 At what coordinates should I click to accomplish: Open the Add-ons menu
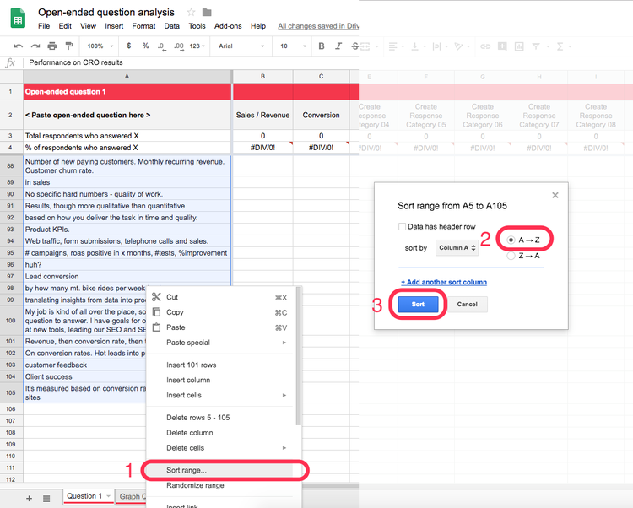click(x=228, y=26)
